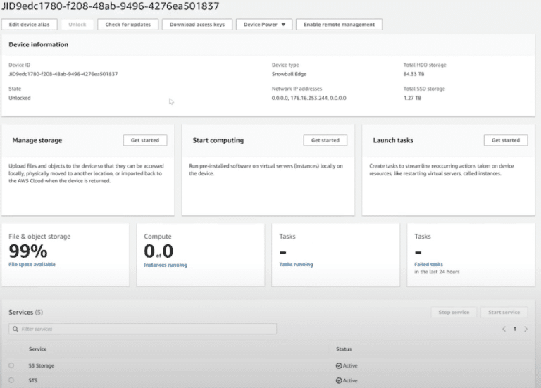541x388 pixels.
Task: Click the Active status icon for S3 Storage
Action: tap(339, 365)
